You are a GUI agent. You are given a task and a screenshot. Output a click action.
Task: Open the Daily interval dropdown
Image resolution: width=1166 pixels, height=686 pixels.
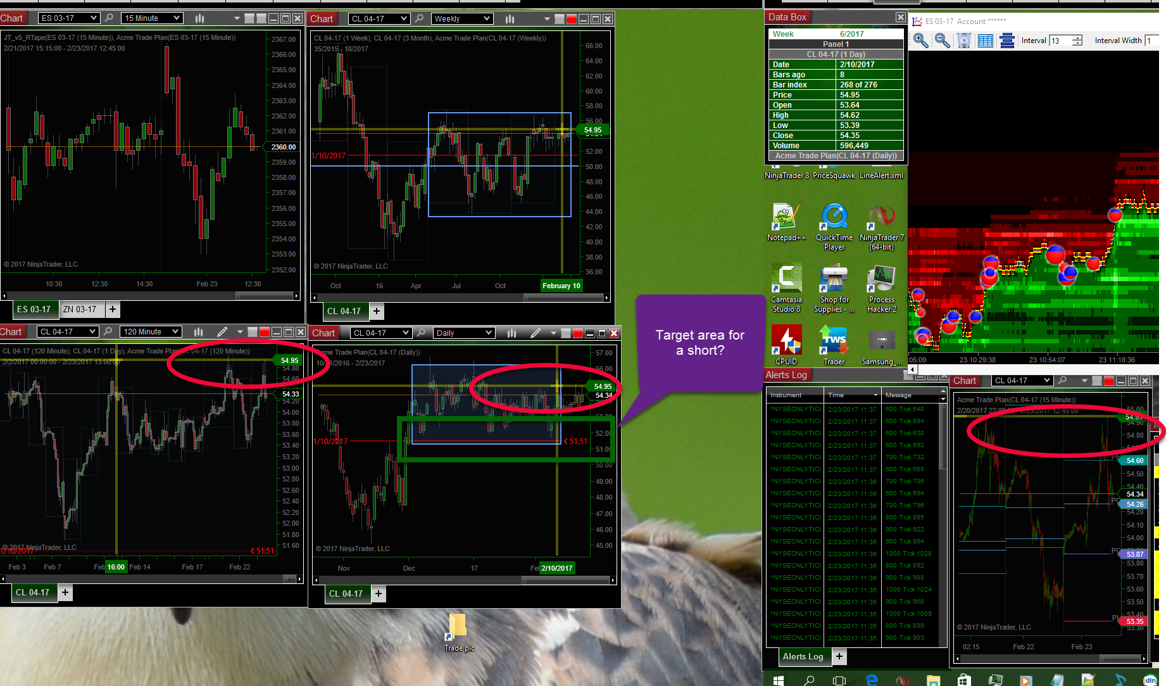[x=464, y=333]
